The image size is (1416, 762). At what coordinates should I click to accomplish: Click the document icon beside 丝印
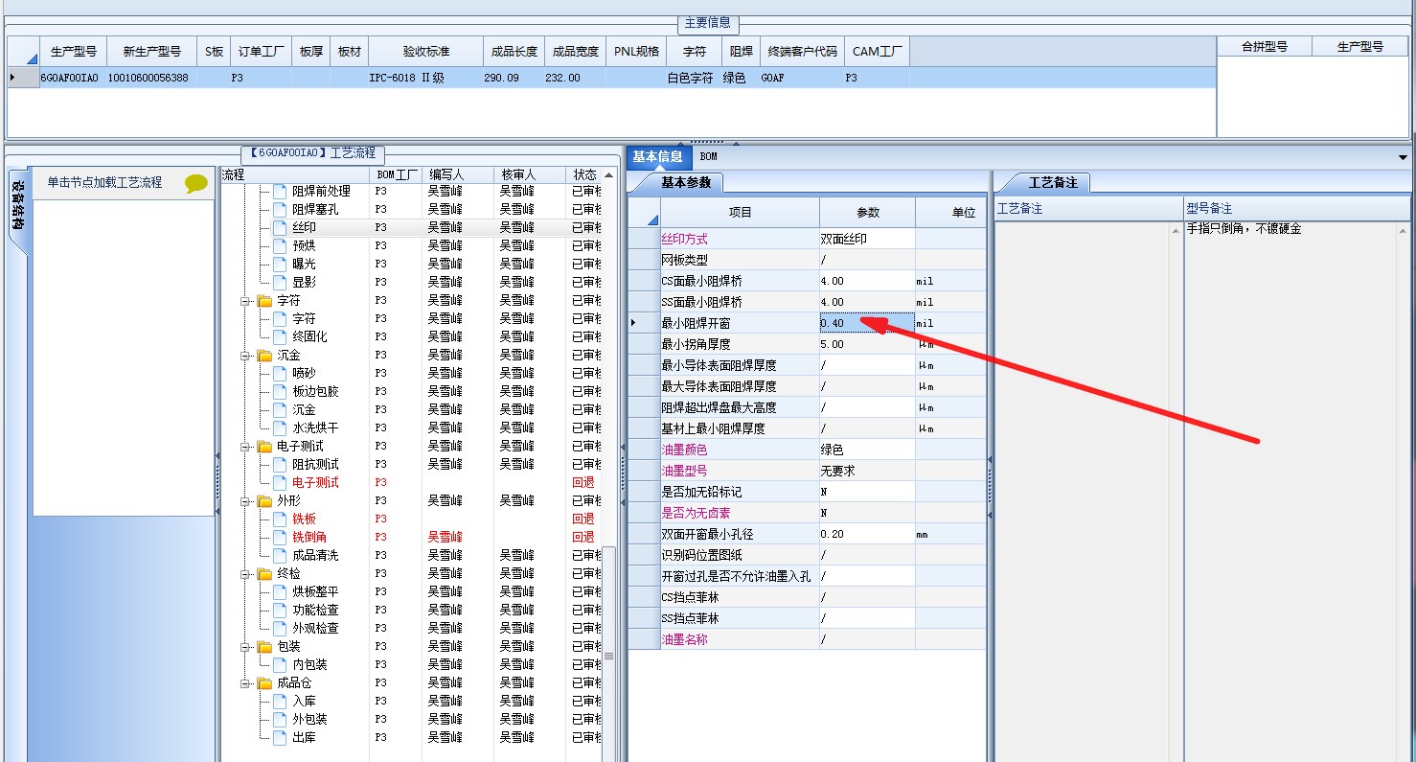pyautogui.click(x=280, y=227)
